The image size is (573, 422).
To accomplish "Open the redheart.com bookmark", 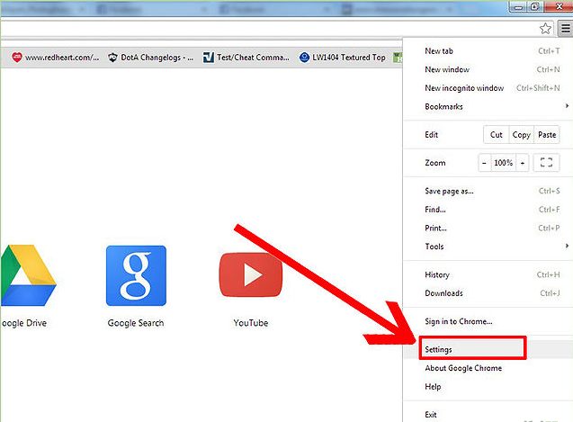I will point(55,58).
